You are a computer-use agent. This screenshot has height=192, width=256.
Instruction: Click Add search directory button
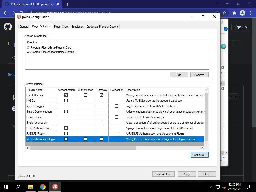pos(179,75)
